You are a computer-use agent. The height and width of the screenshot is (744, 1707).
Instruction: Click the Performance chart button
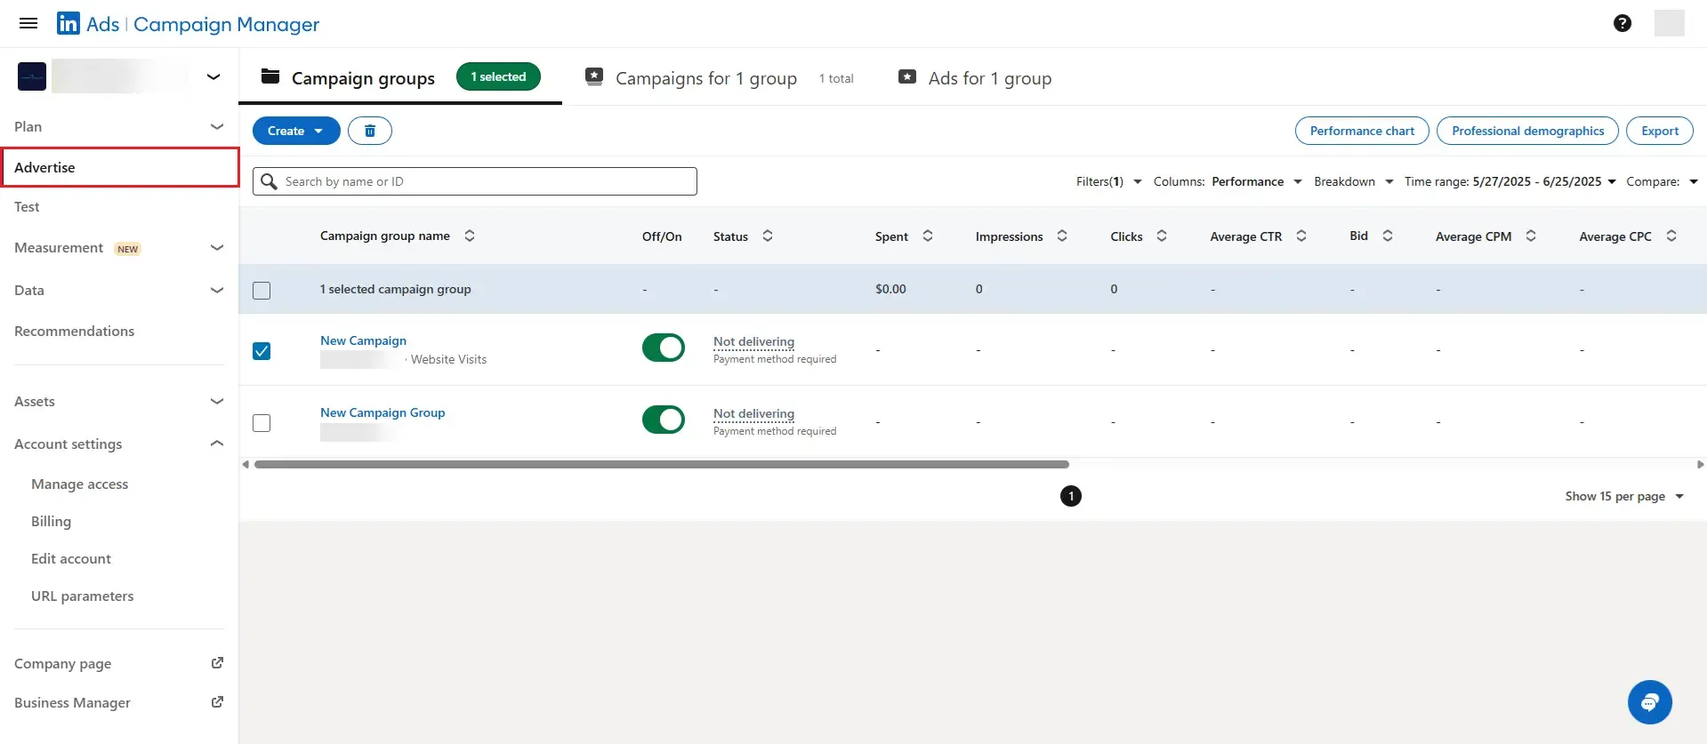(x=1362, y=131)
